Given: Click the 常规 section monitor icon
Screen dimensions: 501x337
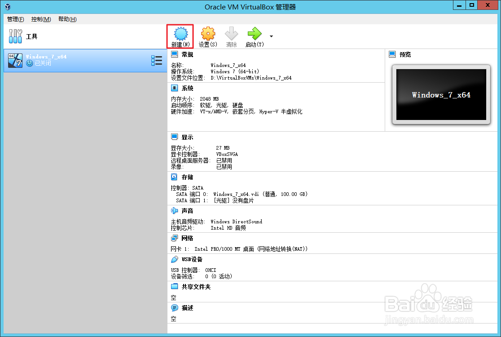Looking at the screenshot, I should coord(175,54).
